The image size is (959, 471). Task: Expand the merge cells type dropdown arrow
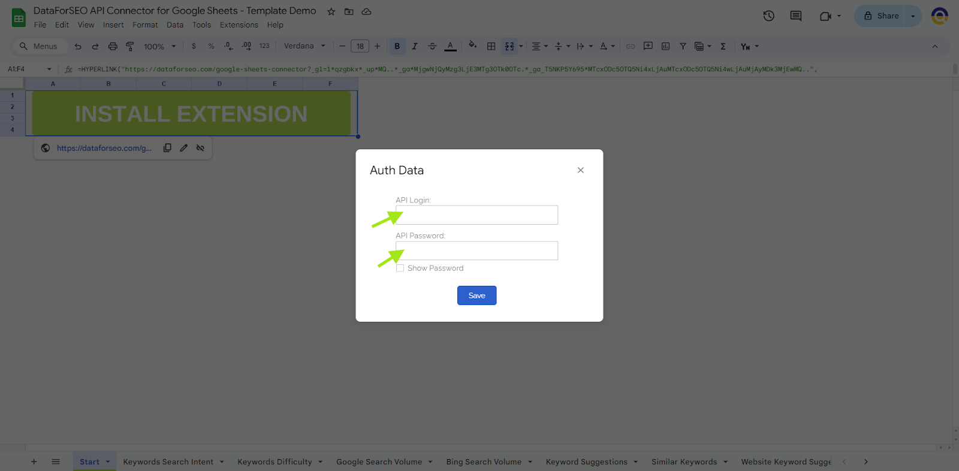521,46
